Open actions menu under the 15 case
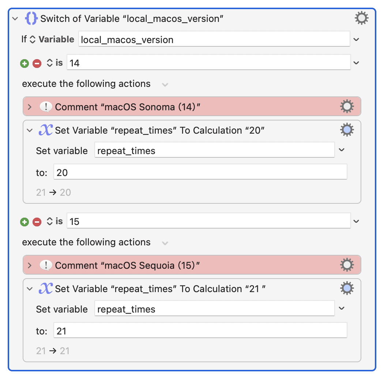Viewport: 384px width, 379px height. click(165, 243)
